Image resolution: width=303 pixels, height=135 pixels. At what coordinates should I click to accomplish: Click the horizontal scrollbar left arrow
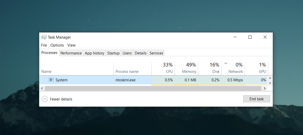point(42,88)
